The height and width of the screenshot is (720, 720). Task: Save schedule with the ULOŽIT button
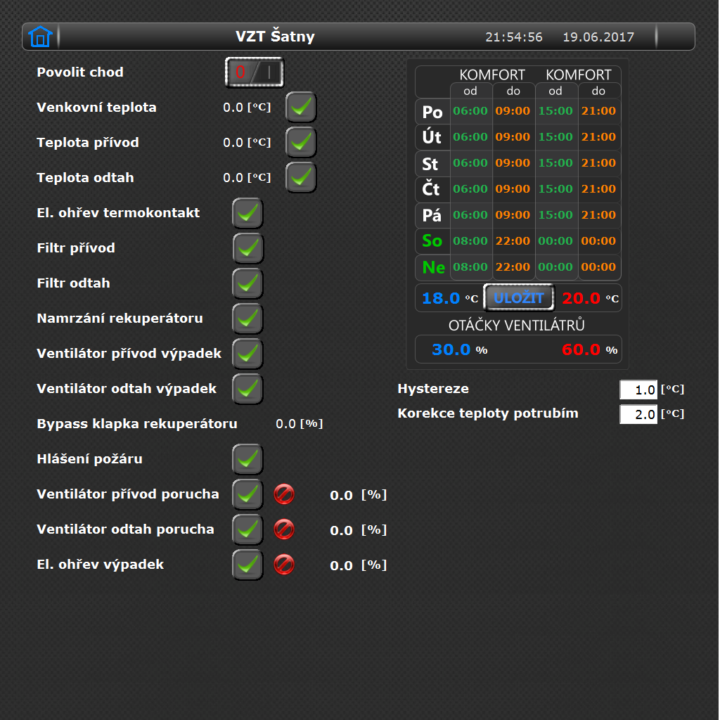coord(519,298)
